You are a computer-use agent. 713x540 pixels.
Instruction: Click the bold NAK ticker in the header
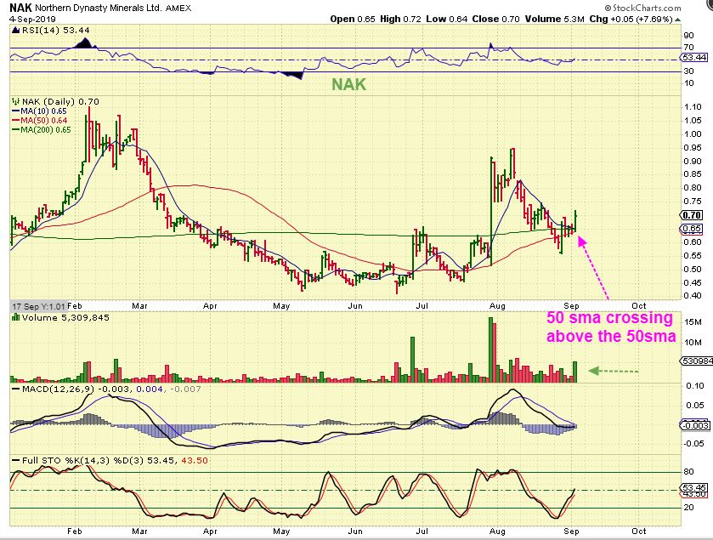coord(20,8)
